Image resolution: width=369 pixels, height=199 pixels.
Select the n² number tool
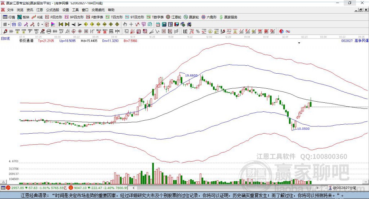(61, 32)
